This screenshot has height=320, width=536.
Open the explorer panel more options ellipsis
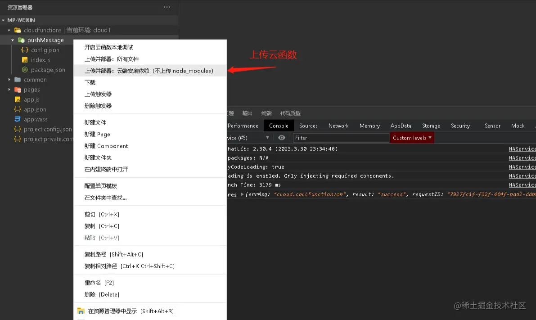167,7
